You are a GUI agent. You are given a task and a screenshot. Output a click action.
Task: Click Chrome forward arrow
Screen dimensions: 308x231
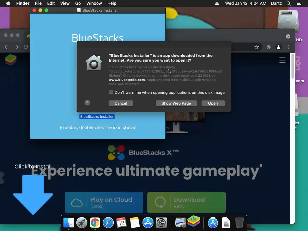(16, 47)
